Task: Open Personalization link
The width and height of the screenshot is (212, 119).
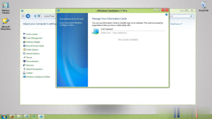Action: (x=32, y=61)
